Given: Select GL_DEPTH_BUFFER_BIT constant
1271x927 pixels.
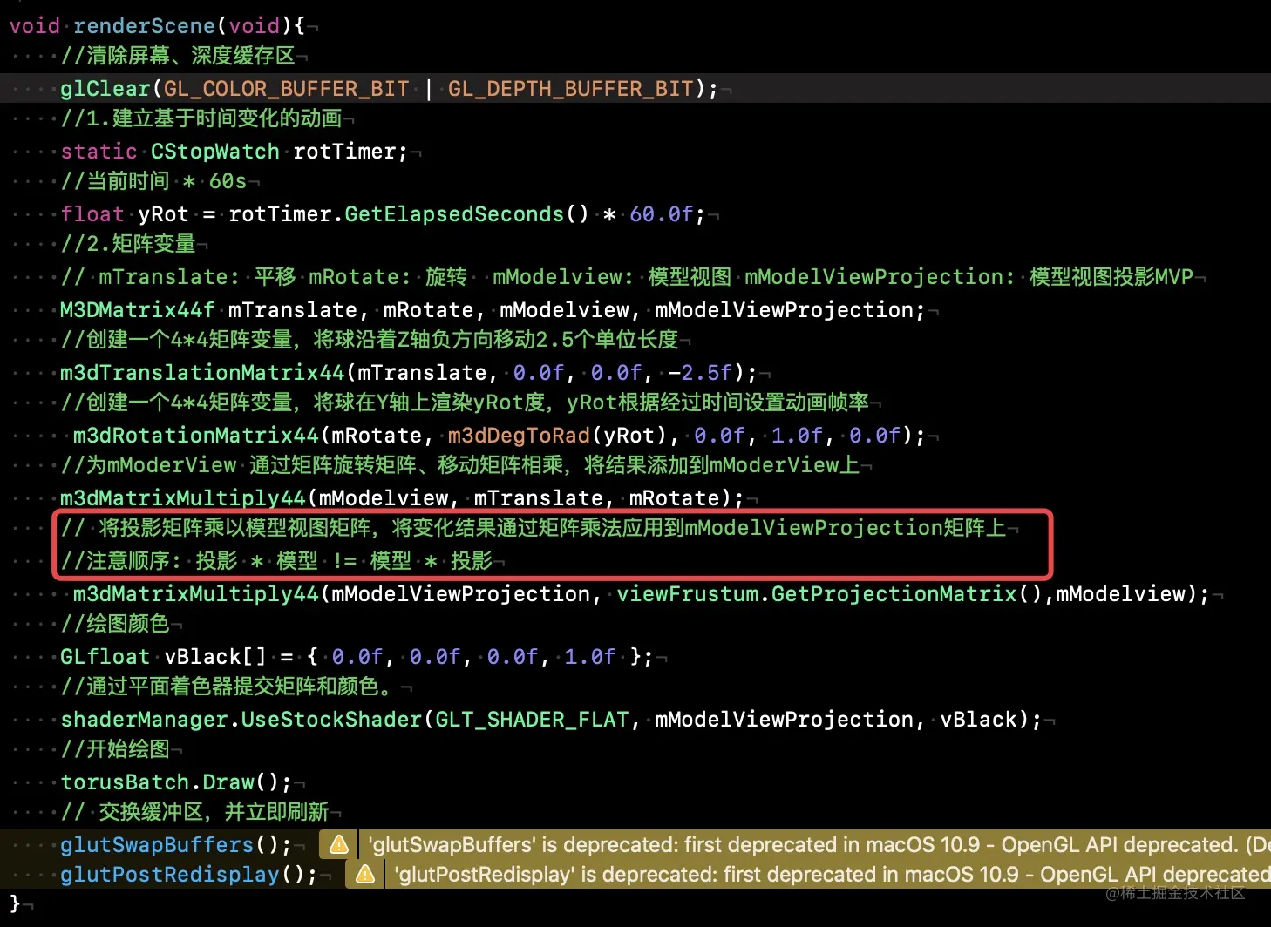Looking at the screenshot, I should [570, 88].
